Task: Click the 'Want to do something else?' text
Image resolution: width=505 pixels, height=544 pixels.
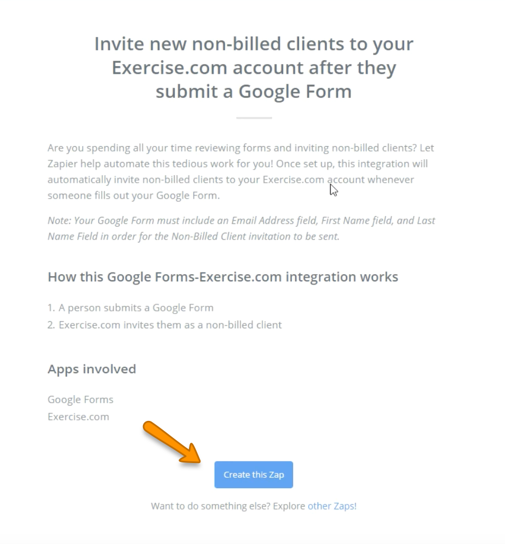Action: tap(210, 506)
